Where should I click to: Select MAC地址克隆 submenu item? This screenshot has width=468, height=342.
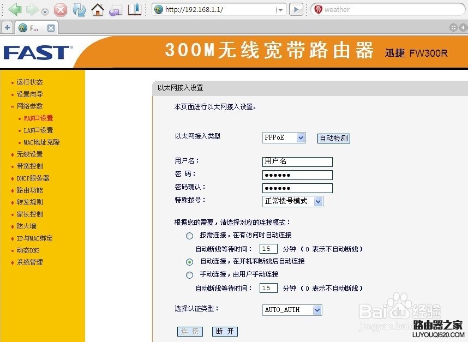41,142
